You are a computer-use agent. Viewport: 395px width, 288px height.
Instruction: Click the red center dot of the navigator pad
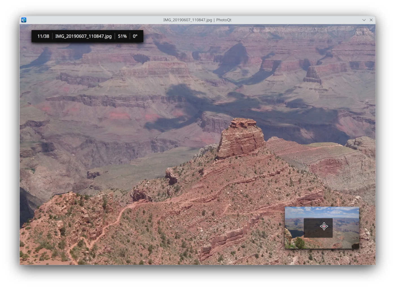(324, 226)
